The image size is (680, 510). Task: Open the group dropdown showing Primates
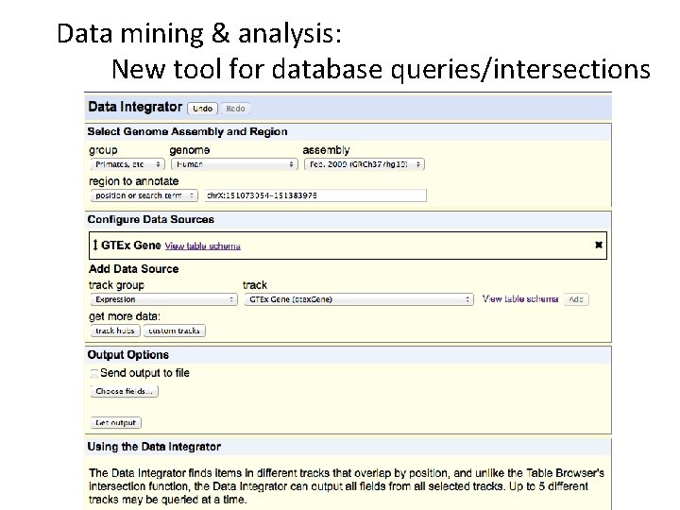[127, 164]
